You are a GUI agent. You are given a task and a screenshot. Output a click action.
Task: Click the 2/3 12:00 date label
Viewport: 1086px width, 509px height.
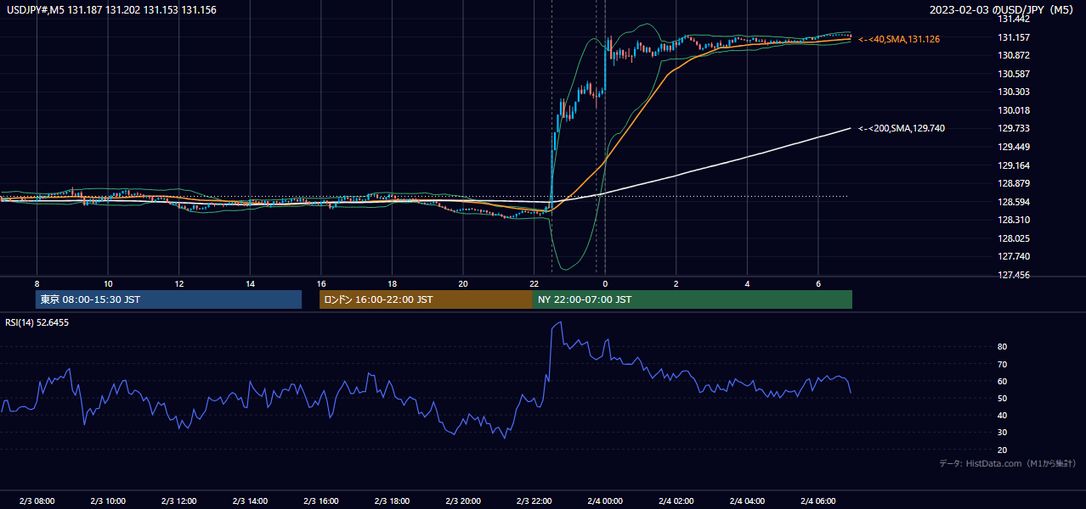pos(178,501)
